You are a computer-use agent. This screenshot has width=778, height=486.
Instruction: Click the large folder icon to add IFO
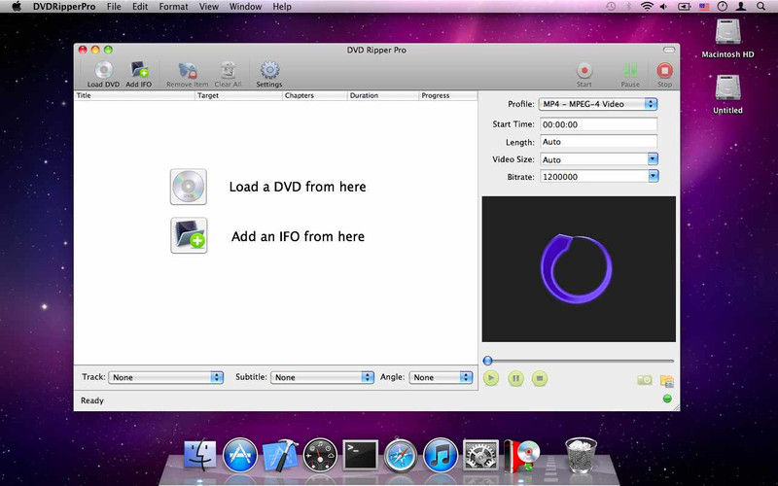coord(189,235)
